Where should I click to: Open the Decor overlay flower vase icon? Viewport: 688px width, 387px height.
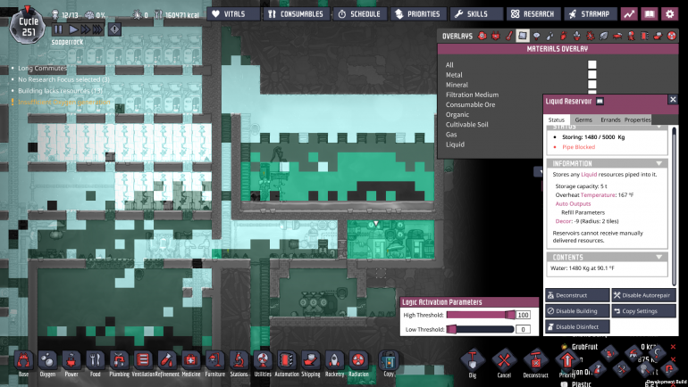(x=577, y=36)
